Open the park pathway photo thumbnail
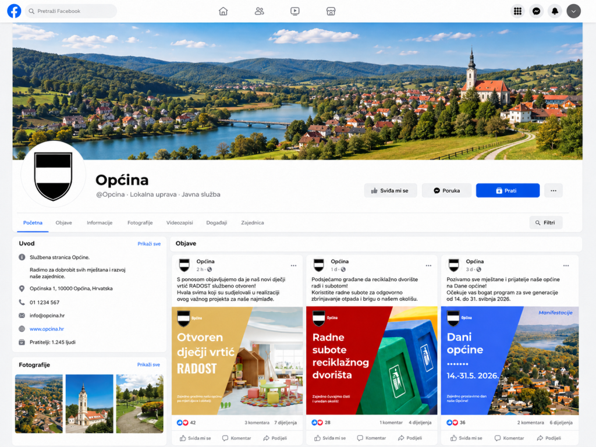The height and width of the screenshot is (447, 596). (x=140, y=404)
